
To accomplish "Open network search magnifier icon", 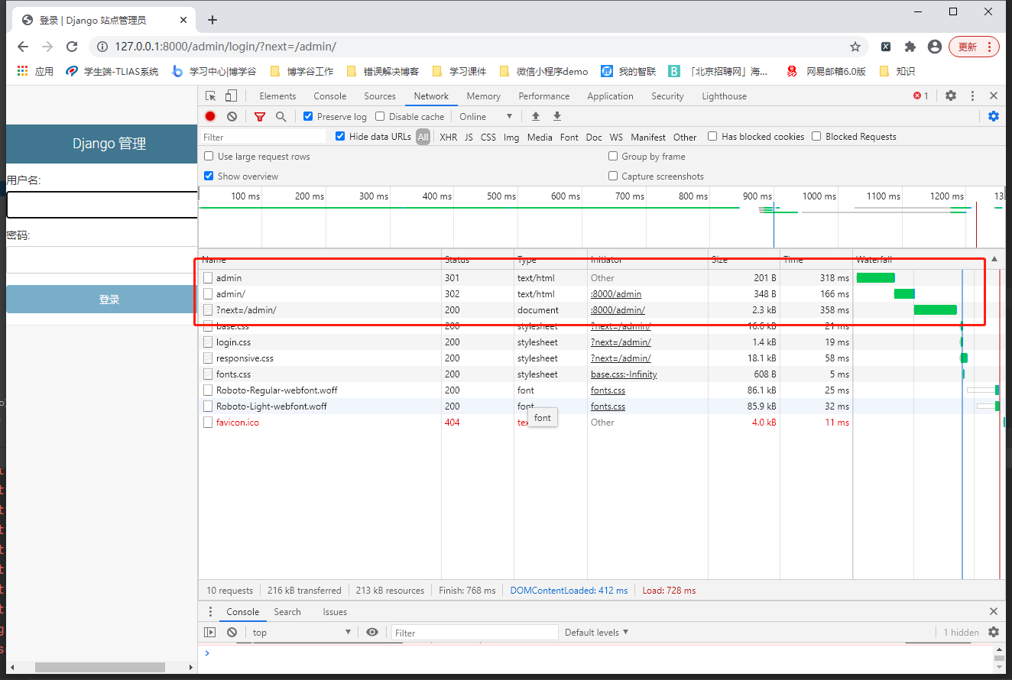I will 281,116.
